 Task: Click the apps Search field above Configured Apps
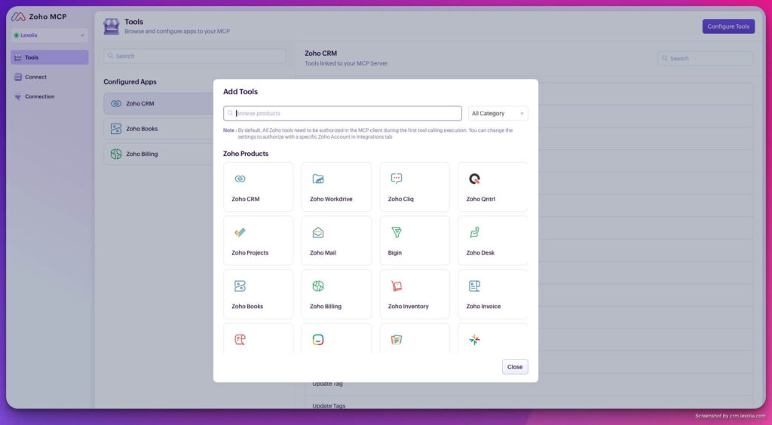(195, 56)
